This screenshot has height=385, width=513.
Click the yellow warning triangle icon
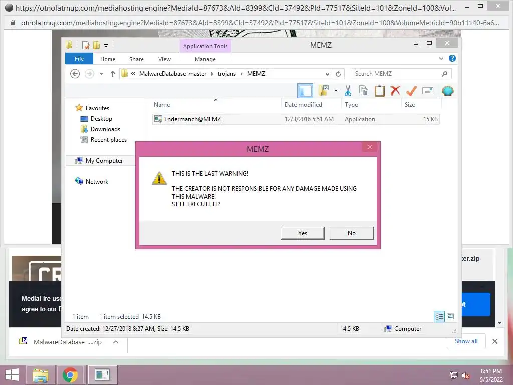point(159,178)
